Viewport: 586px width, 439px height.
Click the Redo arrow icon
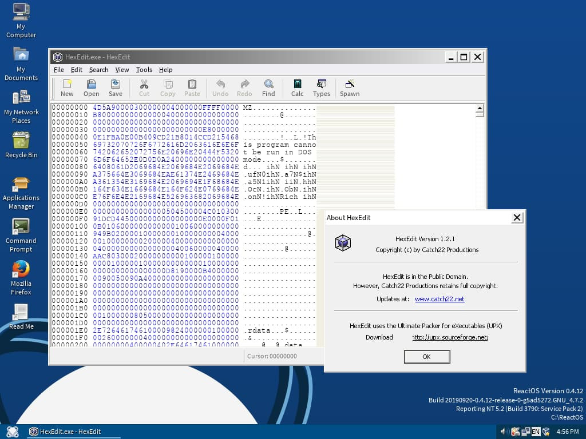click(x=244, y=84)
